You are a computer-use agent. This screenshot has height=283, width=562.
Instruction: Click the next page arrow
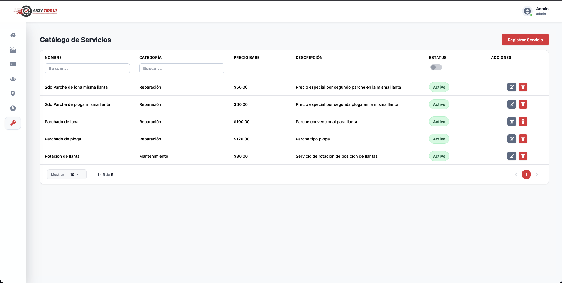point(536,174)
